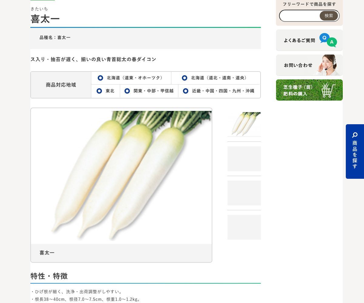Select the first daikon thumbnail image
This screenshot has width=364, height=303.
coord(244,124)
